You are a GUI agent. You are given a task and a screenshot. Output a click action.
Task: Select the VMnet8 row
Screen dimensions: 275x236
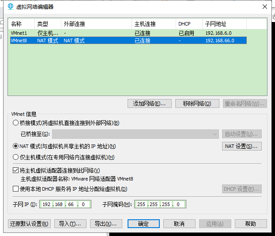pyautogui.click(x=128, y=41)
